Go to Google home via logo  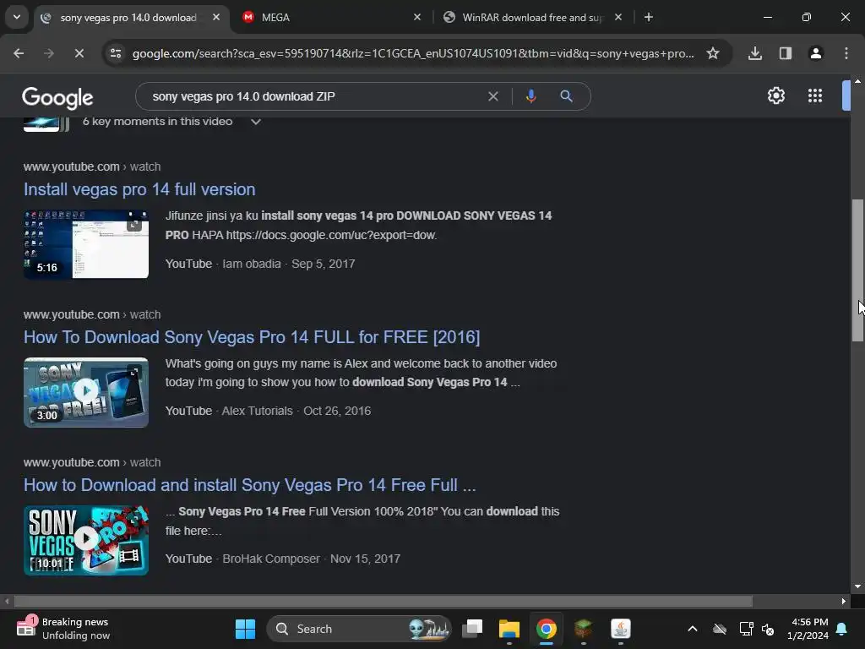(57, 98)
